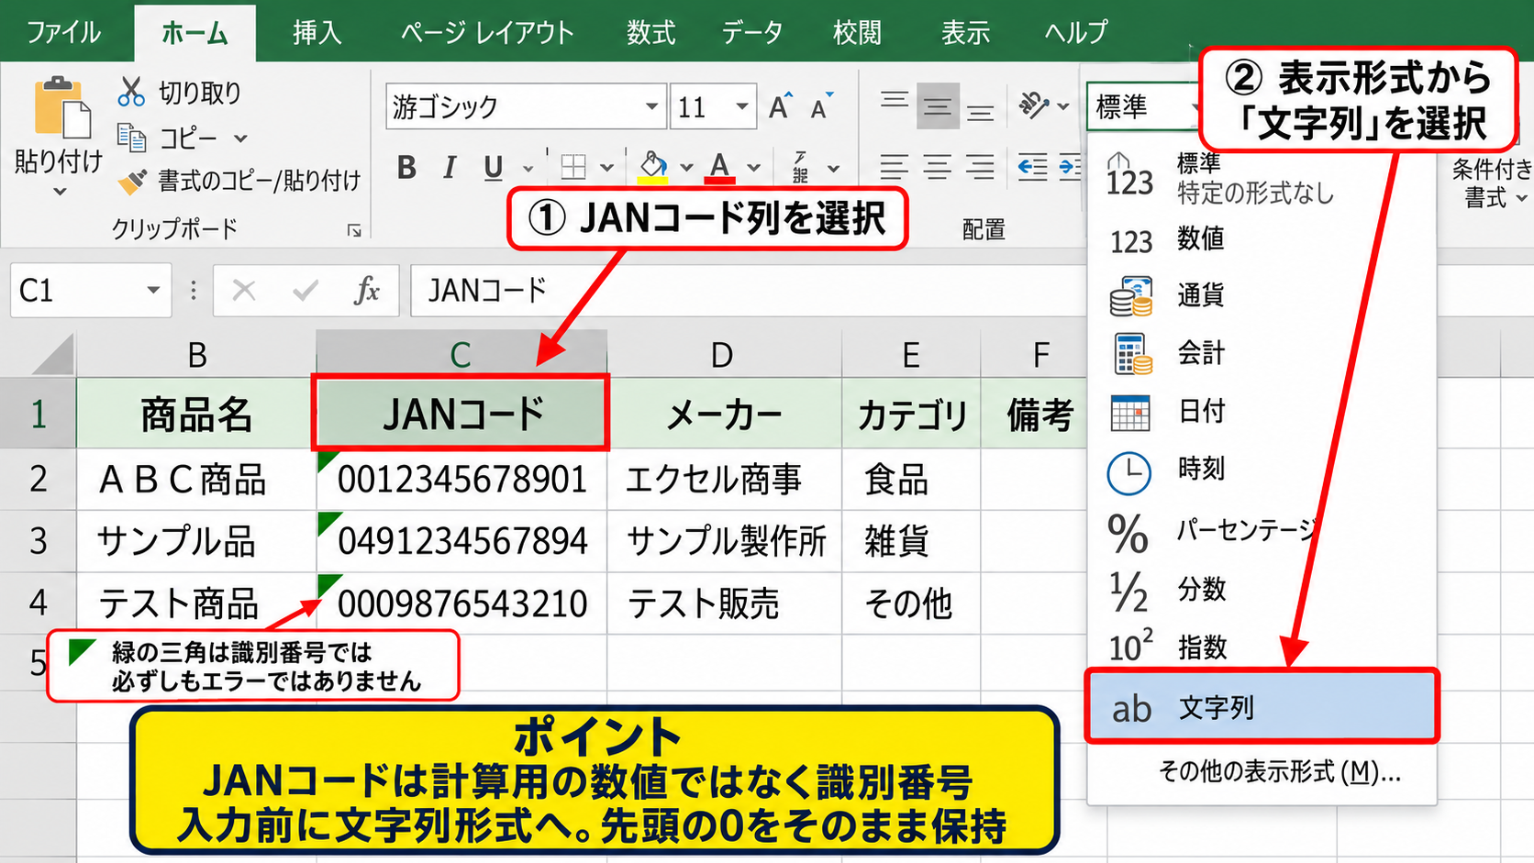The width and height of the screenshot is (1534, 863).
Task: Open その他の表示形式(M)... option
Action: [1279, 772]
